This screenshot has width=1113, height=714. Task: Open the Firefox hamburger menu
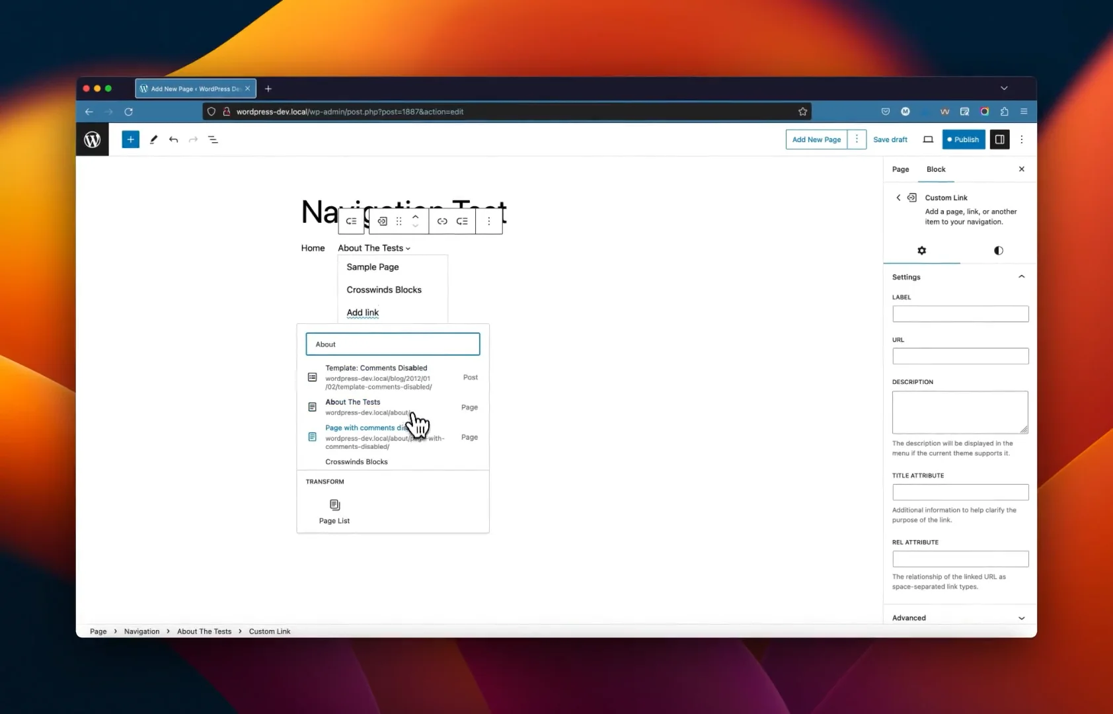coord(1024,112)
